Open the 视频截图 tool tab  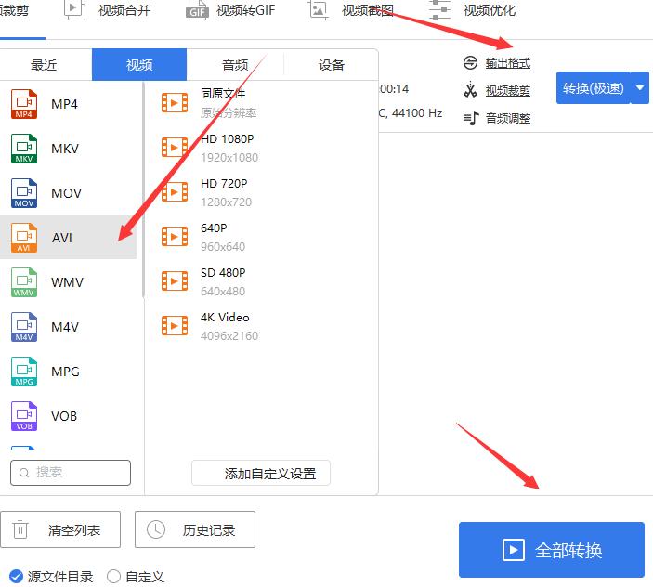[351, 10]
